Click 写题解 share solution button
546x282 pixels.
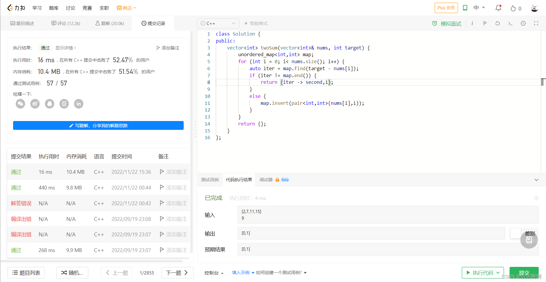coord(98,125)
